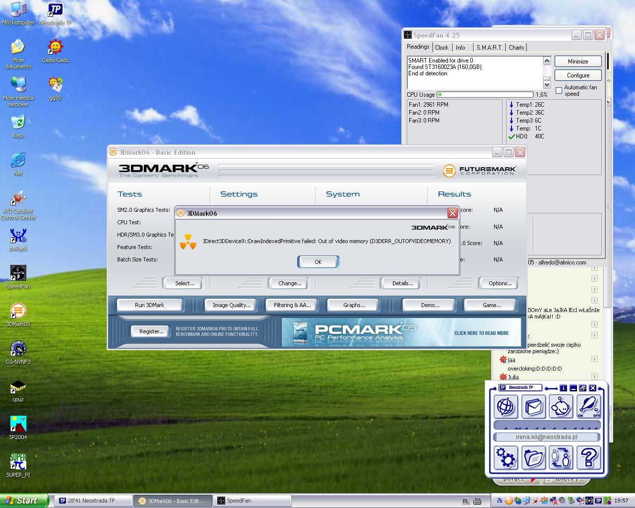Click the PCMark05 banner to read more

coord(401,332)
